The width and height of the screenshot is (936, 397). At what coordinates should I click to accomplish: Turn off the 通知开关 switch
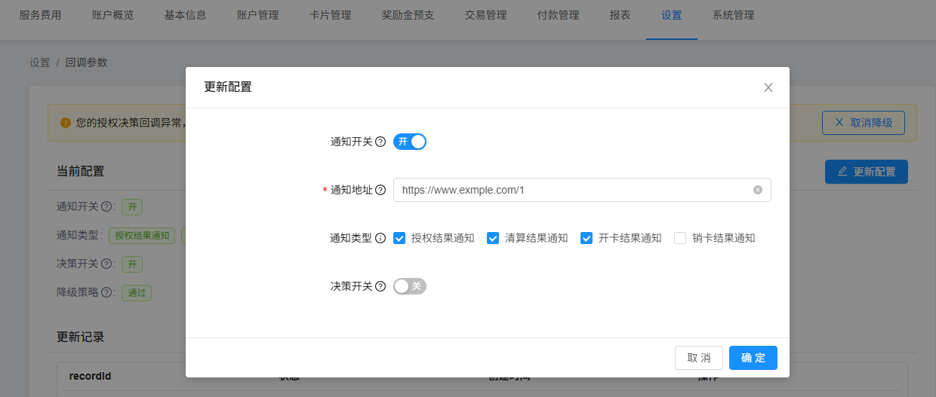[x=410, y=142]
